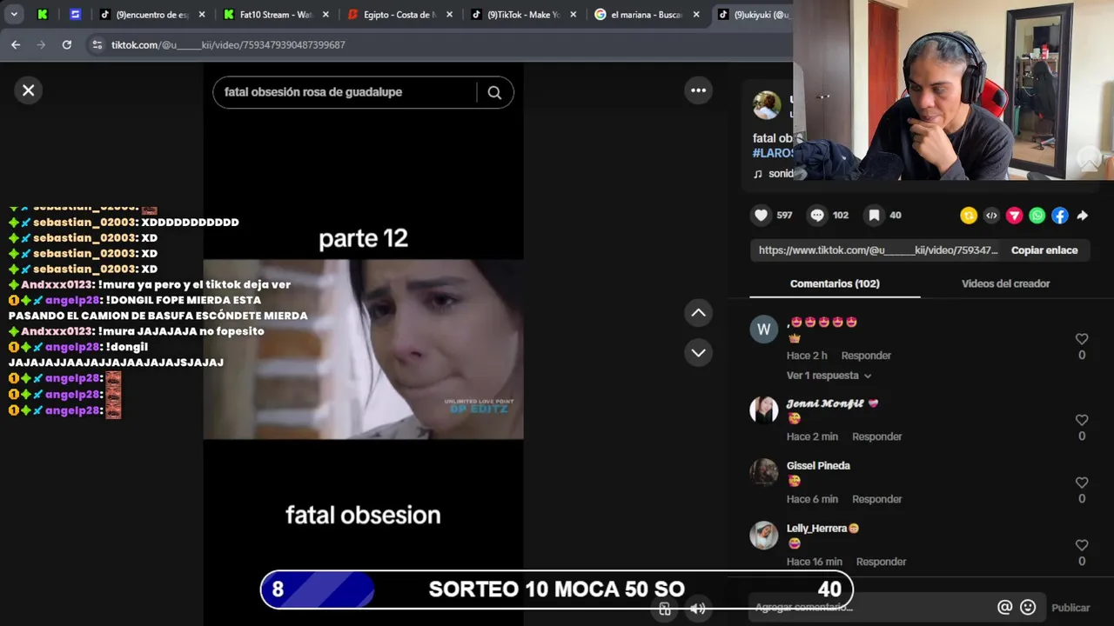The height and width of the screenshot is (626, 1114).
Task: Go back in browser history
Action: [x=16, y=44]
